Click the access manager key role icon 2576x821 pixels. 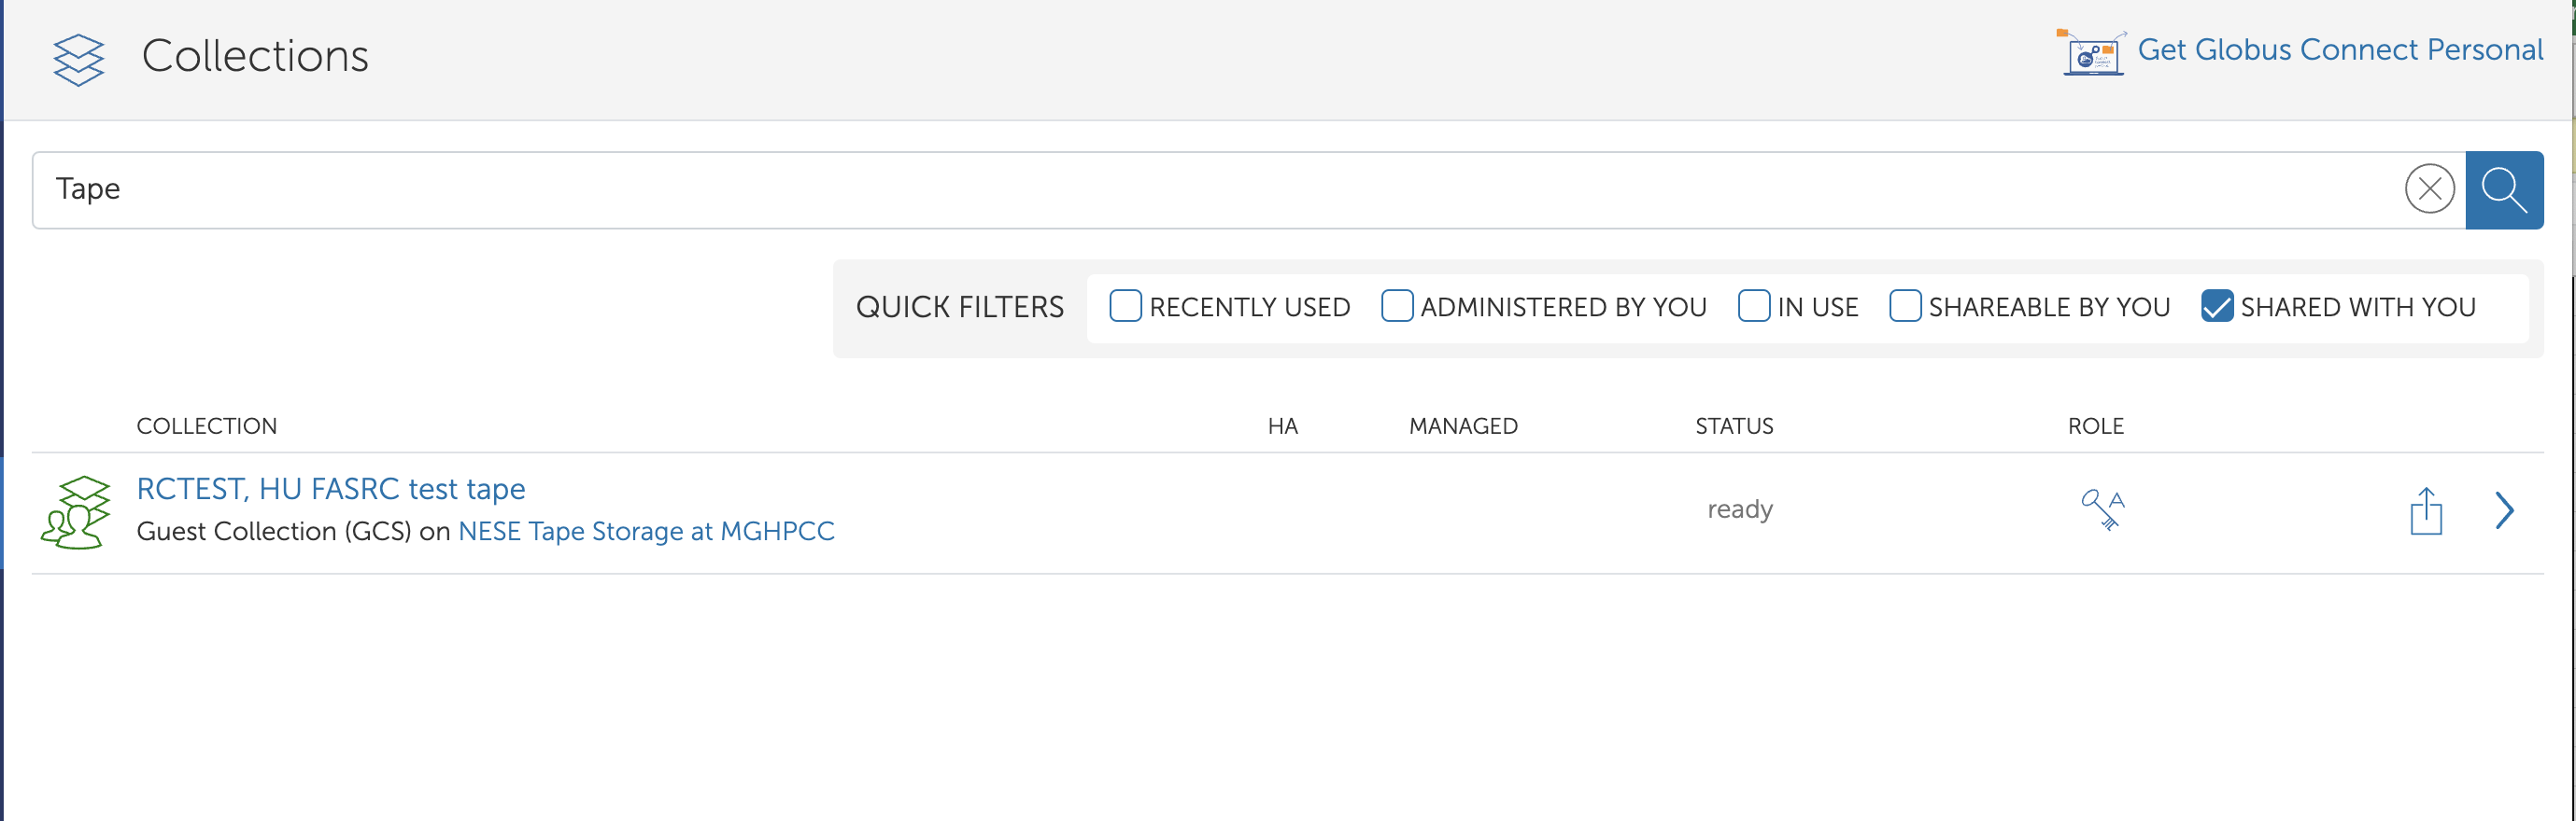click(x=2102, y=509)
